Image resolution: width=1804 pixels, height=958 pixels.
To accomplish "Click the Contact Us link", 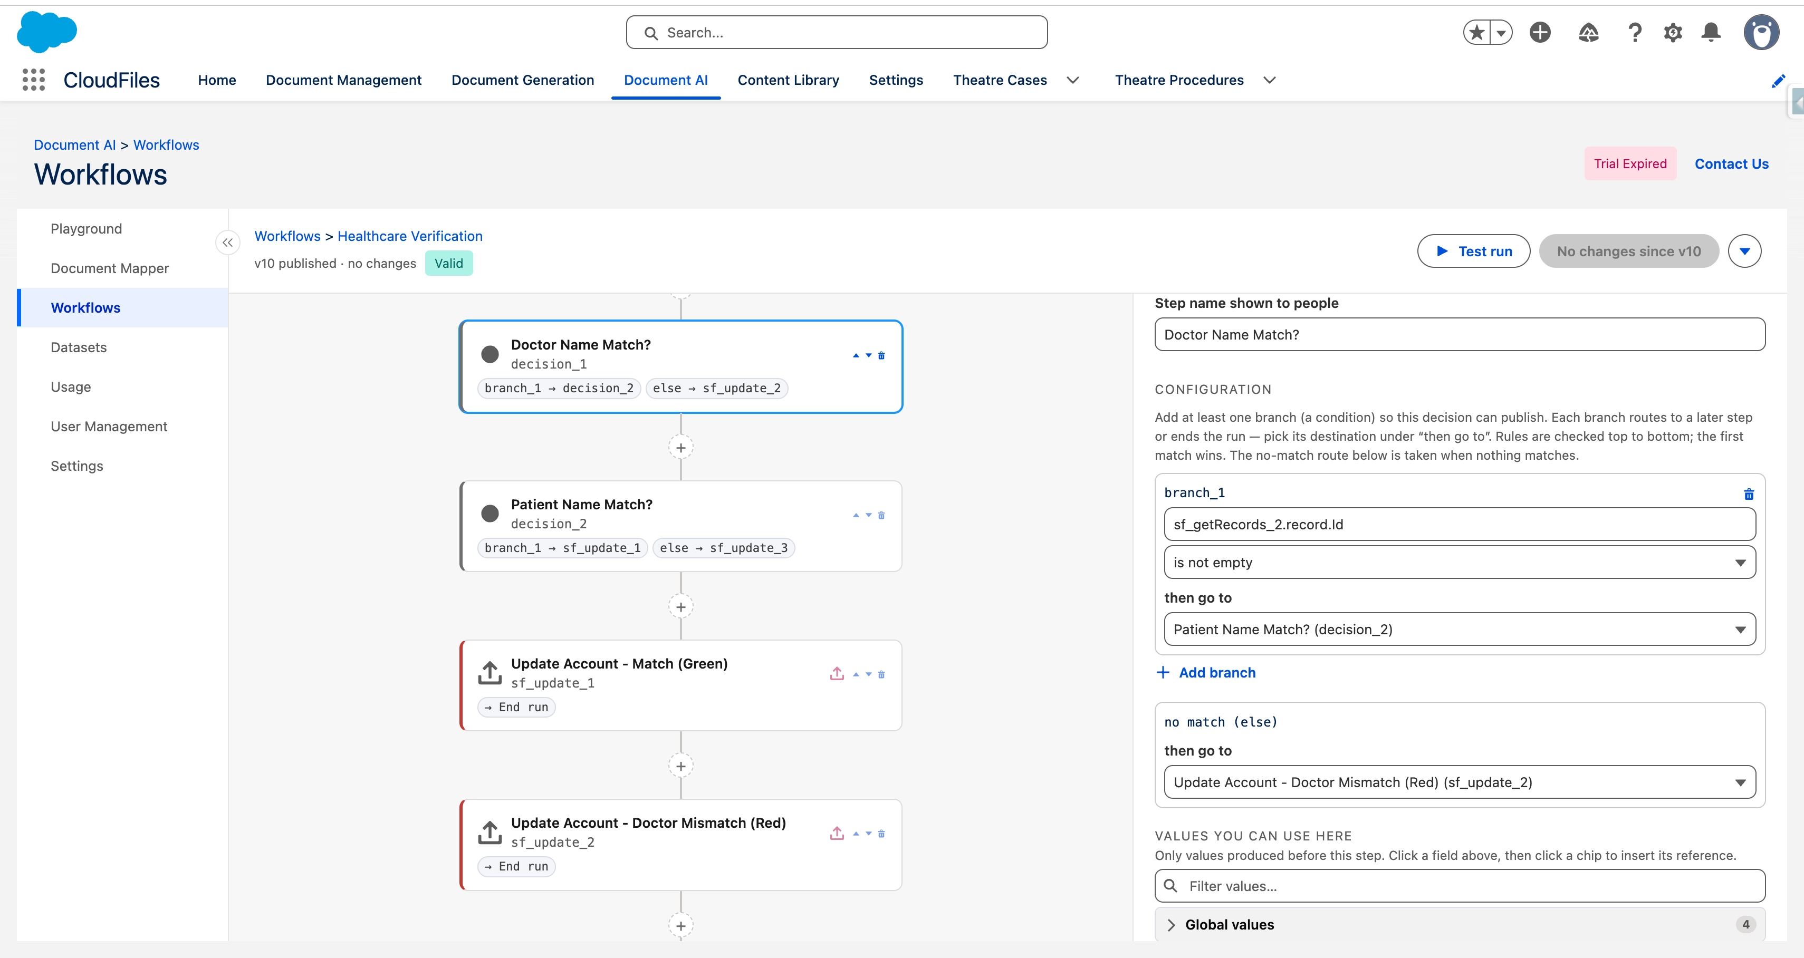I will pos(1731,164).
